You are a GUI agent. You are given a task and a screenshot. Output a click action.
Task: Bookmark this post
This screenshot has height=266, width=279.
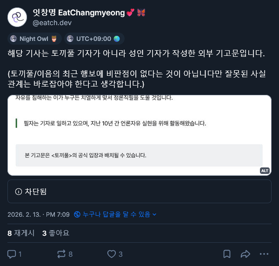click(227, 254)
